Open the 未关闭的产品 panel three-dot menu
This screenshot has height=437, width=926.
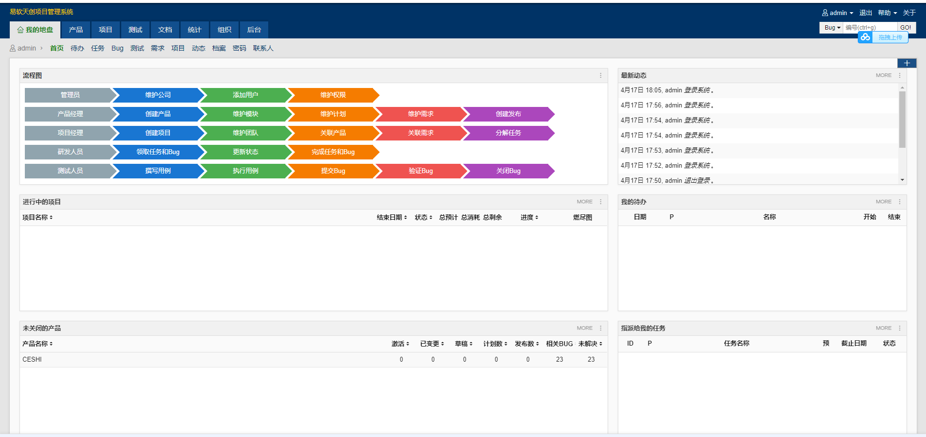point(600,328)
